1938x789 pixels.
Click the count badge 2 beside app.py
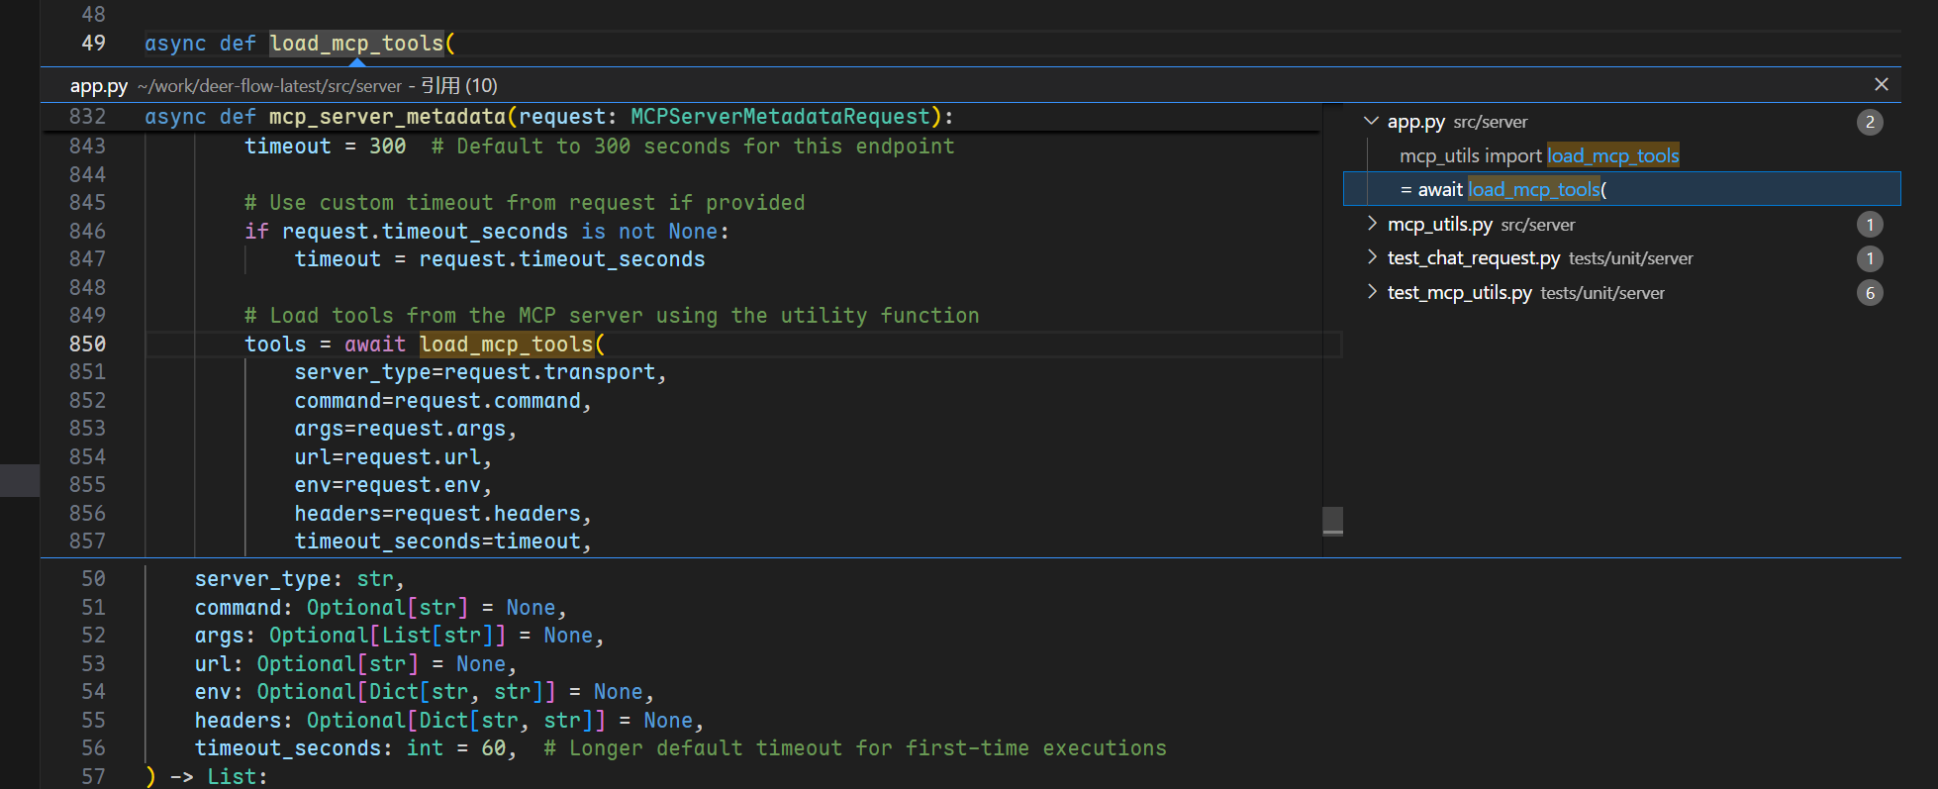coord(1869,123)
